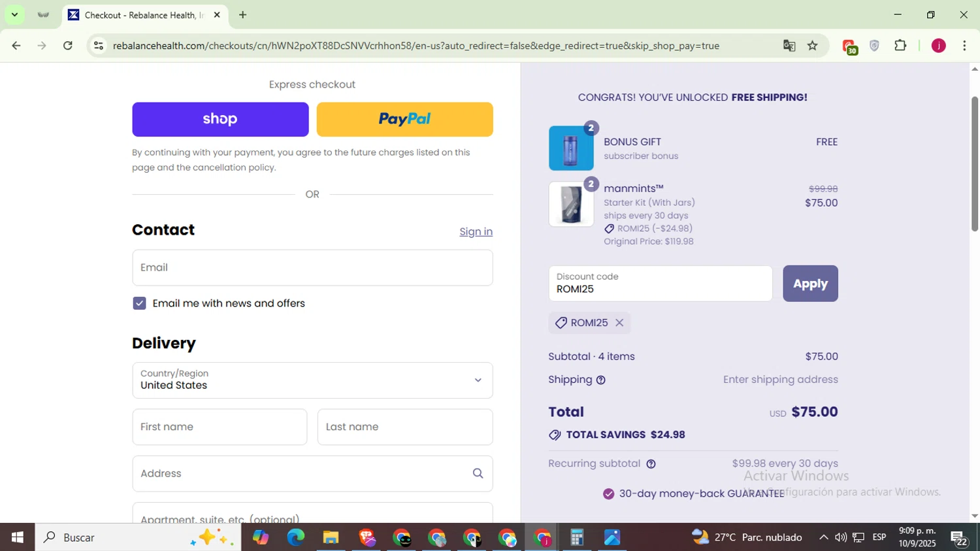This screenshot has width=980, height=551.
Task: Pay with Shop Pay express checkout
Action: click(x=220, y=120)
